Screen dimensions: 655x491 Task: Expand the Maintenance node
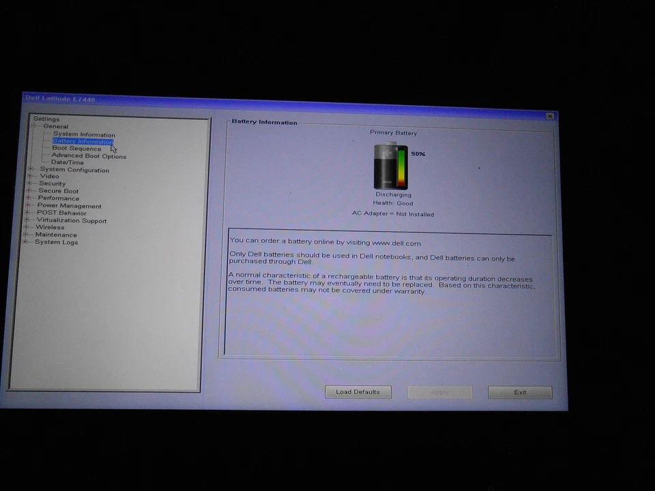pos(27,234)
